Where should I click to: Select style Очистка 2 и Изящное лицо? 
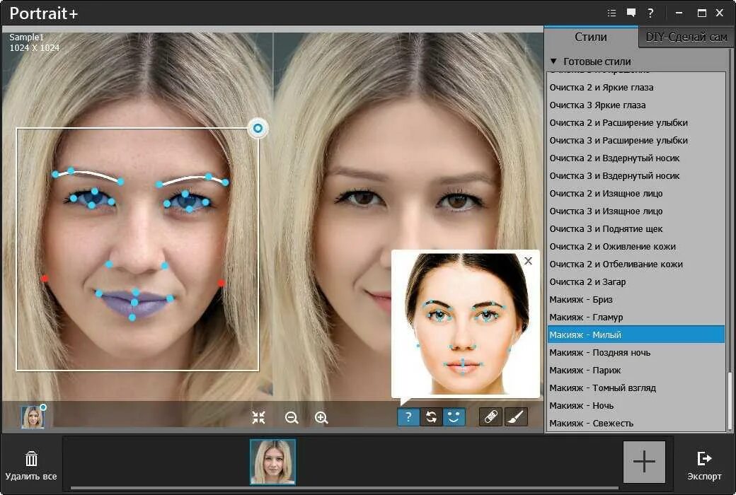(636, 193)
